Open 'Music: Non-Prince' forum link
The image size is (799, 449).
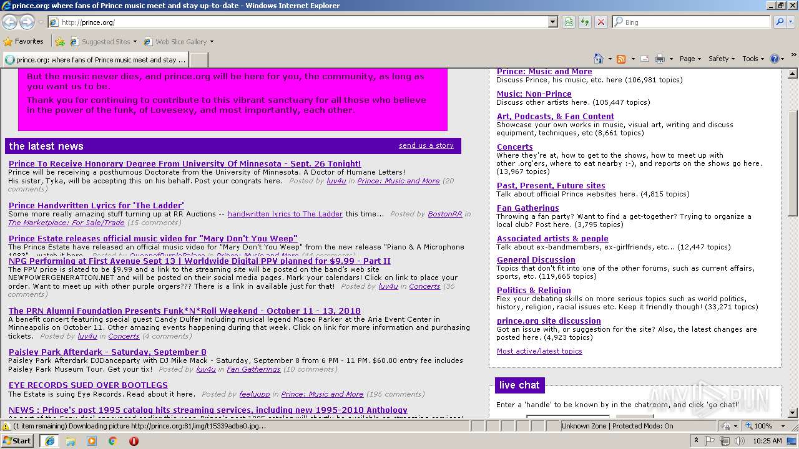(x=534, y=94)
